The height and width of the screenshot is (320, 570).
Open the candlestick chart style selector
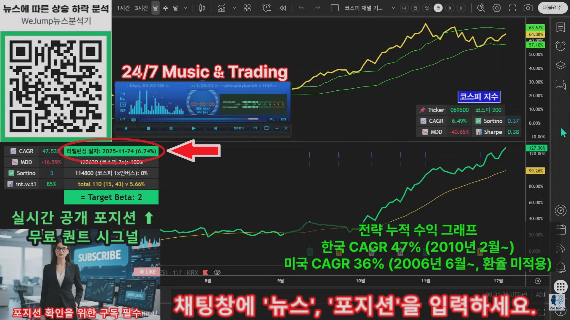[x=202, y=8]
